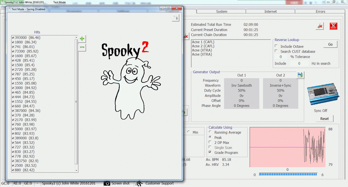Enable Search CUST database option
This screenshot has width=348, height=187.
click(276, 51)
